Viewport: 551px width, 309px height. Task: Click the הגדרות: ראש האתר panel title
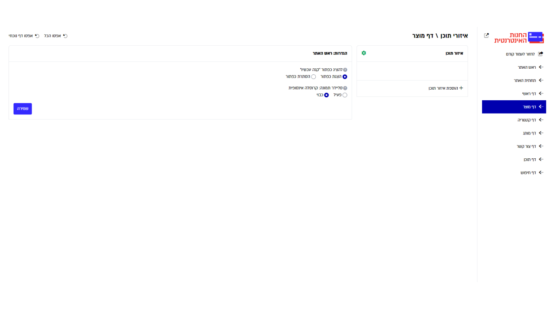330,53
